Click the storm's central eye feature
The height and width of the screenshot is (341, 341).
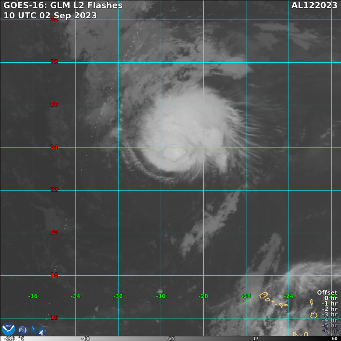(173, 153)
